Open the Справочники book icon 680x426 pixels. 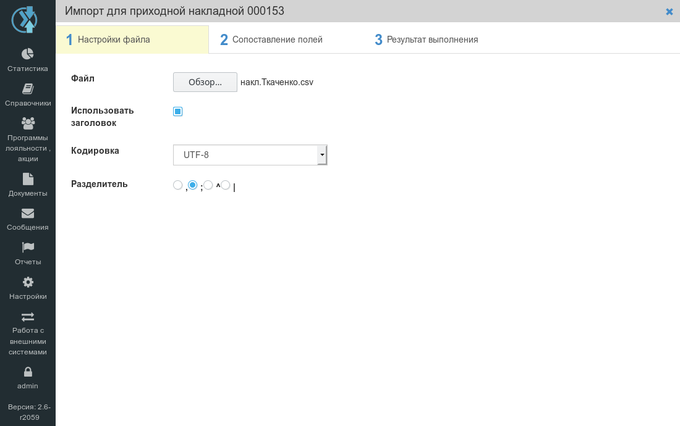(x=28, y=89)
